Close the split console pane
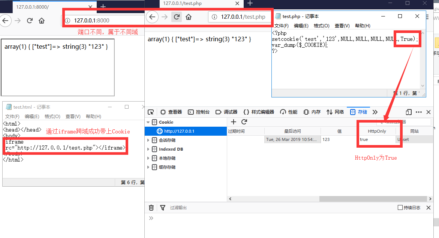This screenshot has width=439, height=238. 429,208
